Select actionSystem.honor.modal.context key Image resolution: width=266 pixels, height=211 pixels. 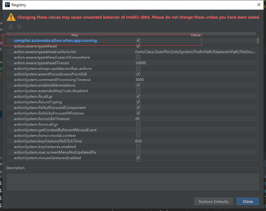tap(45, 136)
